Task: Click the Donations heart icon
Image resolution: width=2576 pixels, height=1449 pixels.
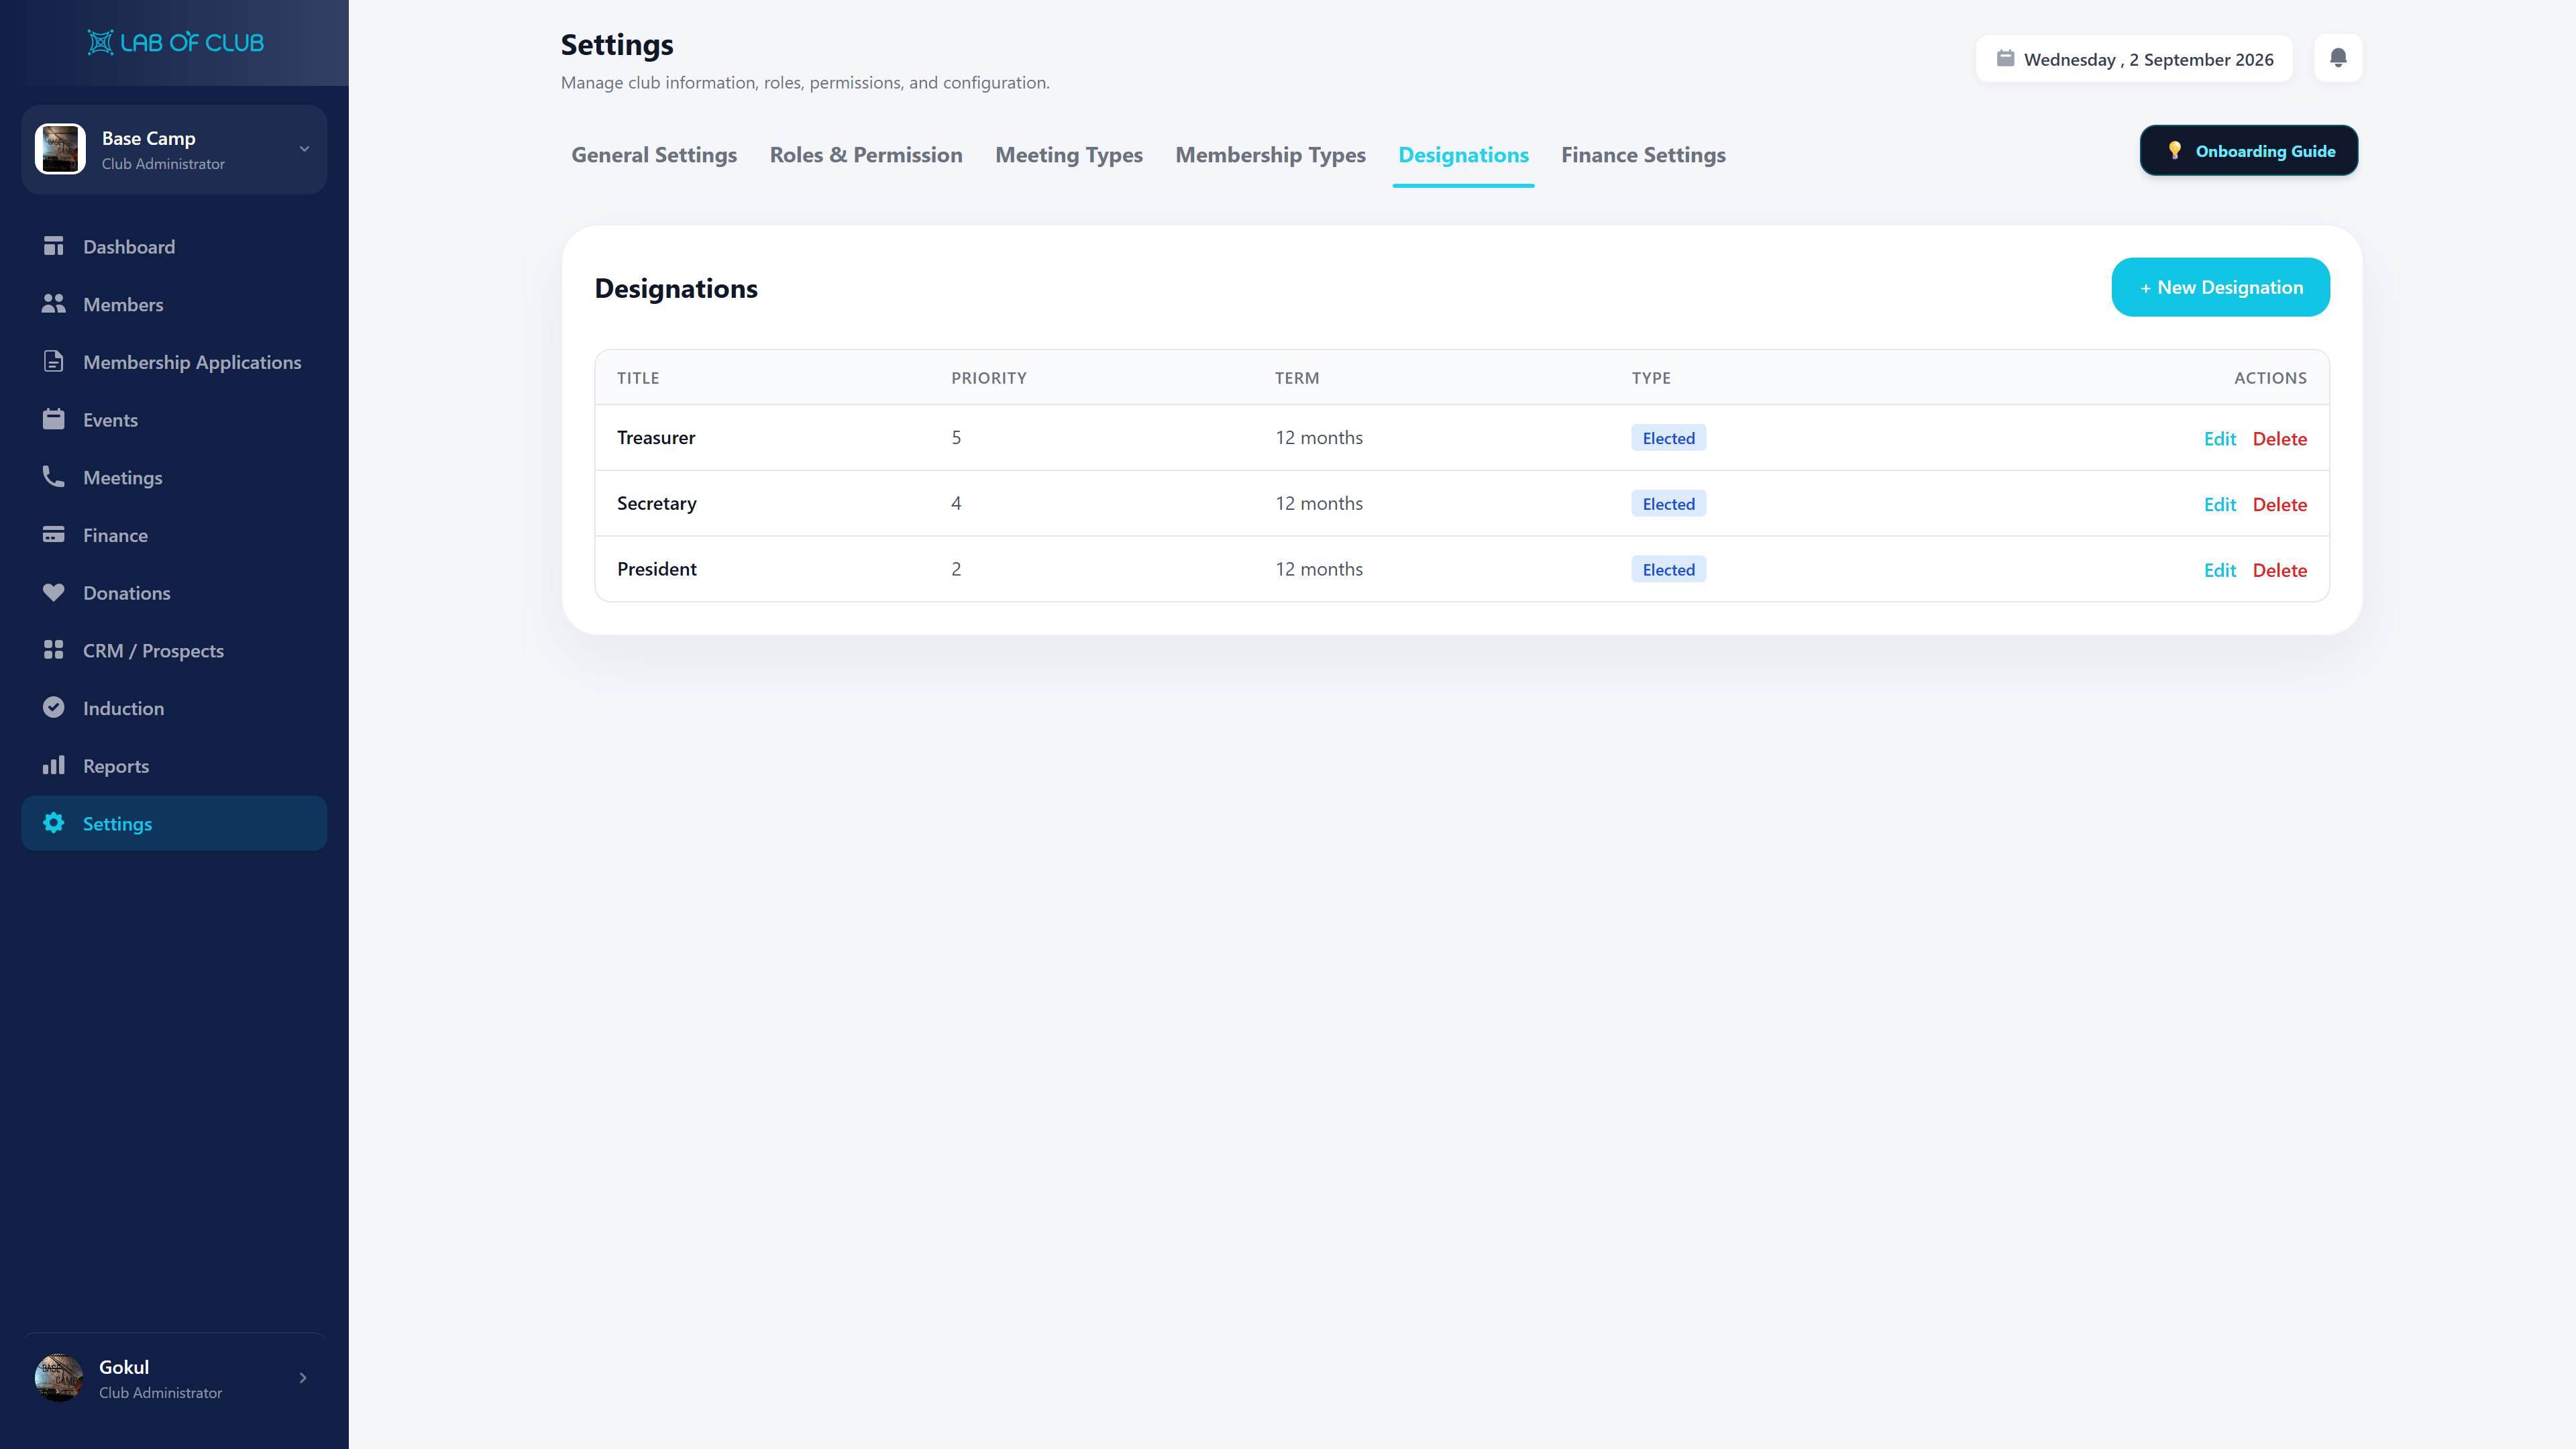Action: pos(54,592)
